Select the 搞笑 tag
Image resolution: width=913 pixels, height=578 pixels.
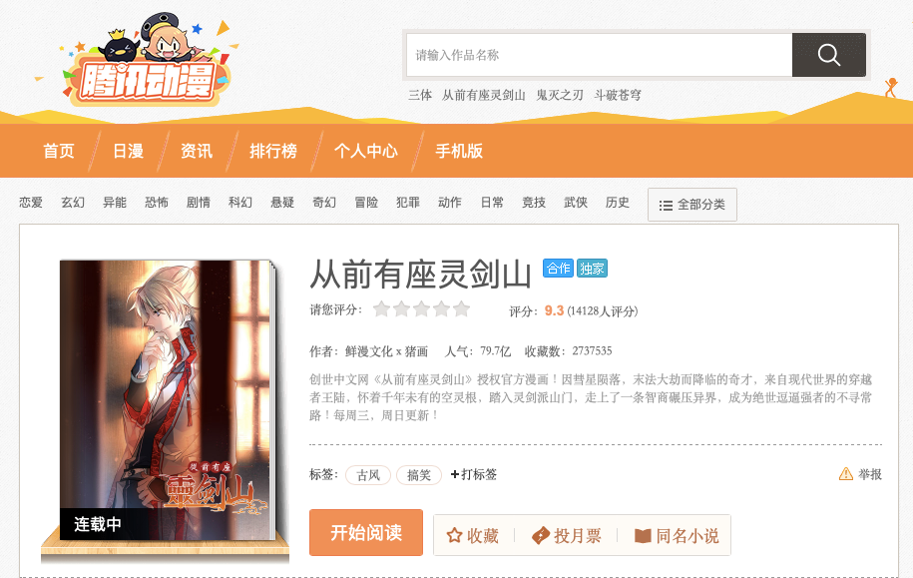coord(419,475)
